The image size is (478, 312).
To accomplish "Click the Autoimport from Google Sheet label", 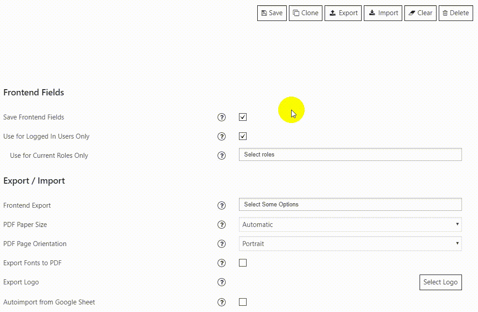I will [x=49, y=302].
